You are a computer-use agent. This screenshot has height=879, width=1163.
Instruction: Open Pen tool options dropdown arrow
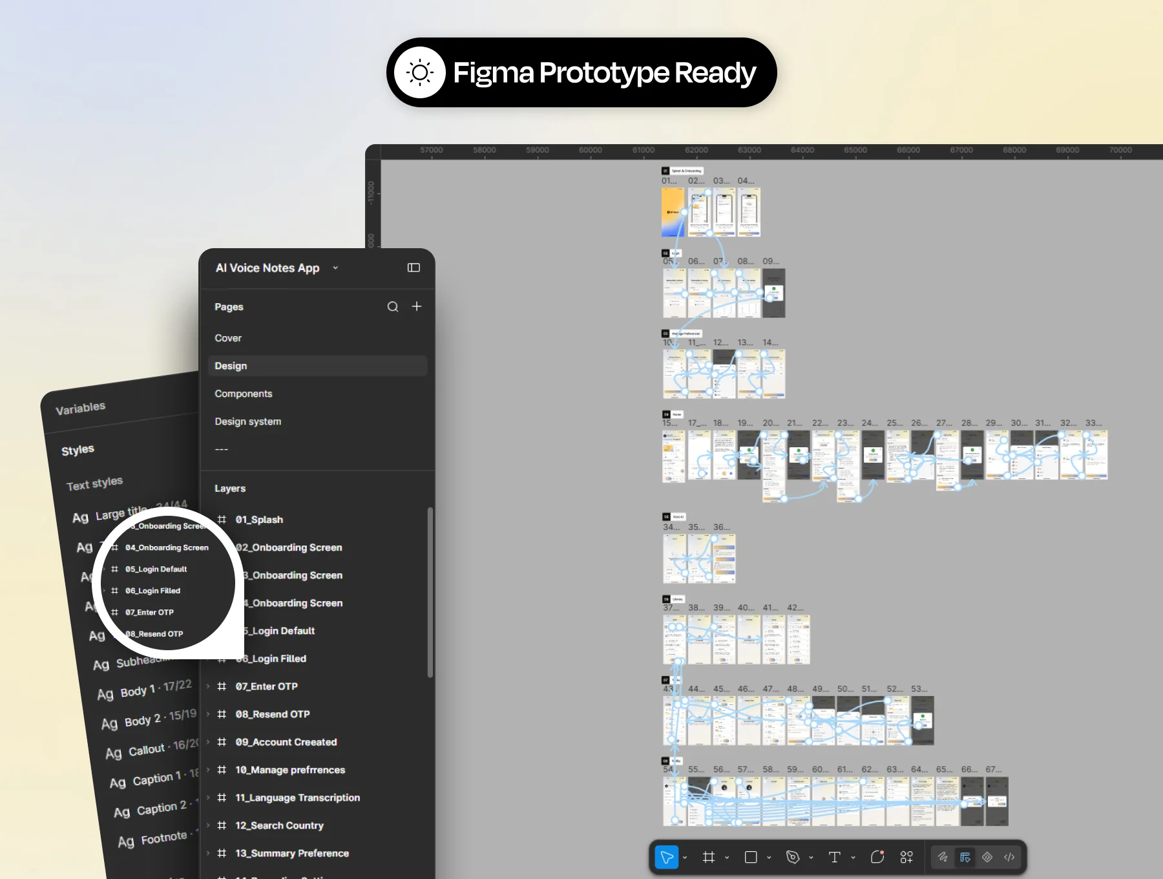tap(811, 858)
